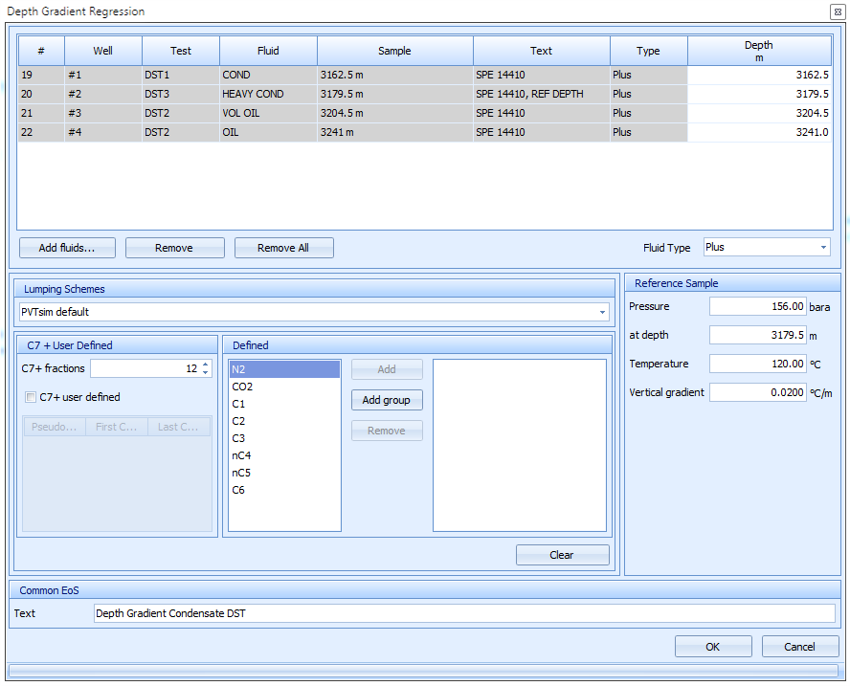Click the Add group button
The height and width of the screenshot is (686, 850).
point(387,400)
